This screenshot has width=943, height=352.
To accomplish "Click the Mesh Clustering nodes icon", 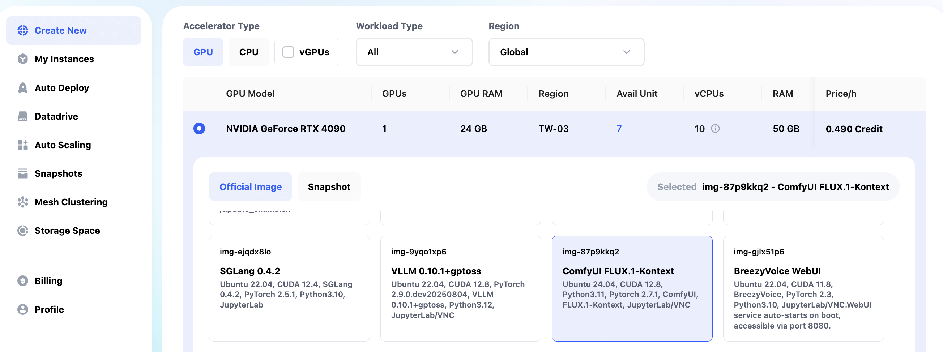I will click(23, 202).
